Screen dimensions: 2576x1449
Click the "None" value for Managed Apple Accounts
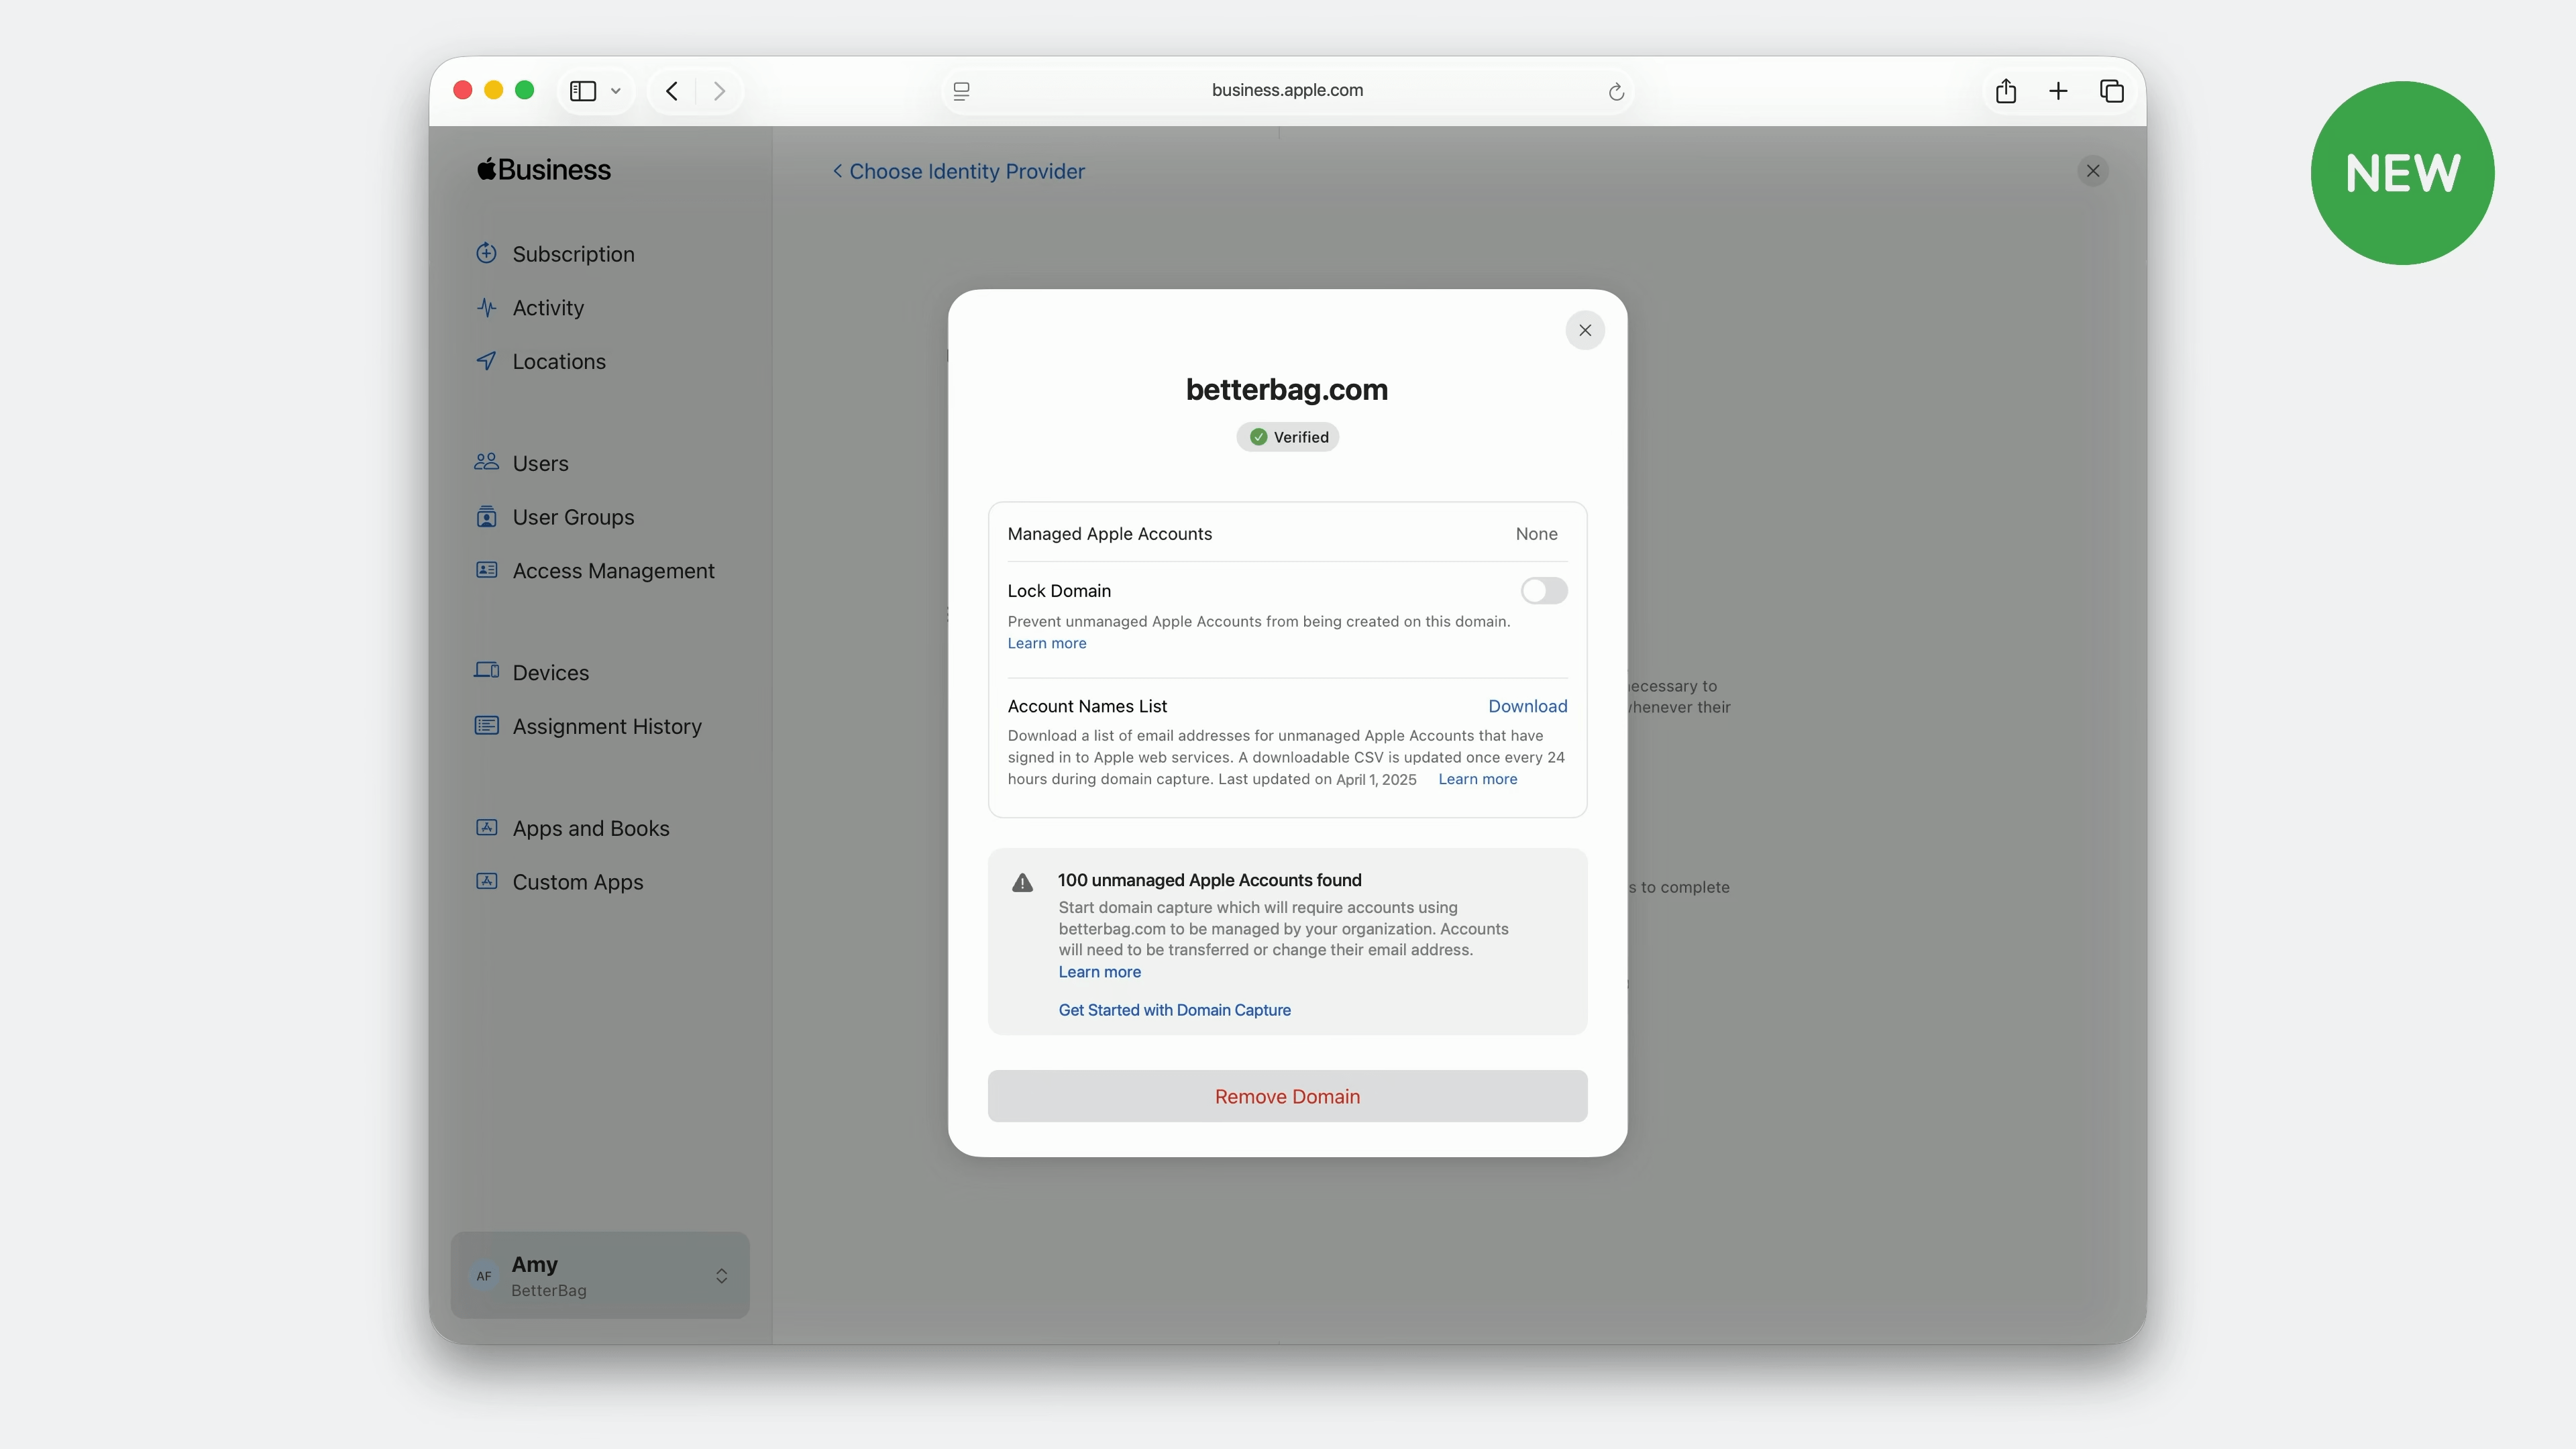point(1536,534)
